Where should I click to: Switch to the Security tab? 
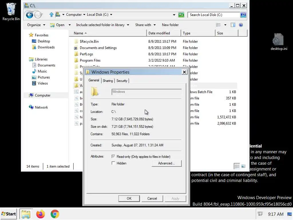click(x=122, y=80)
